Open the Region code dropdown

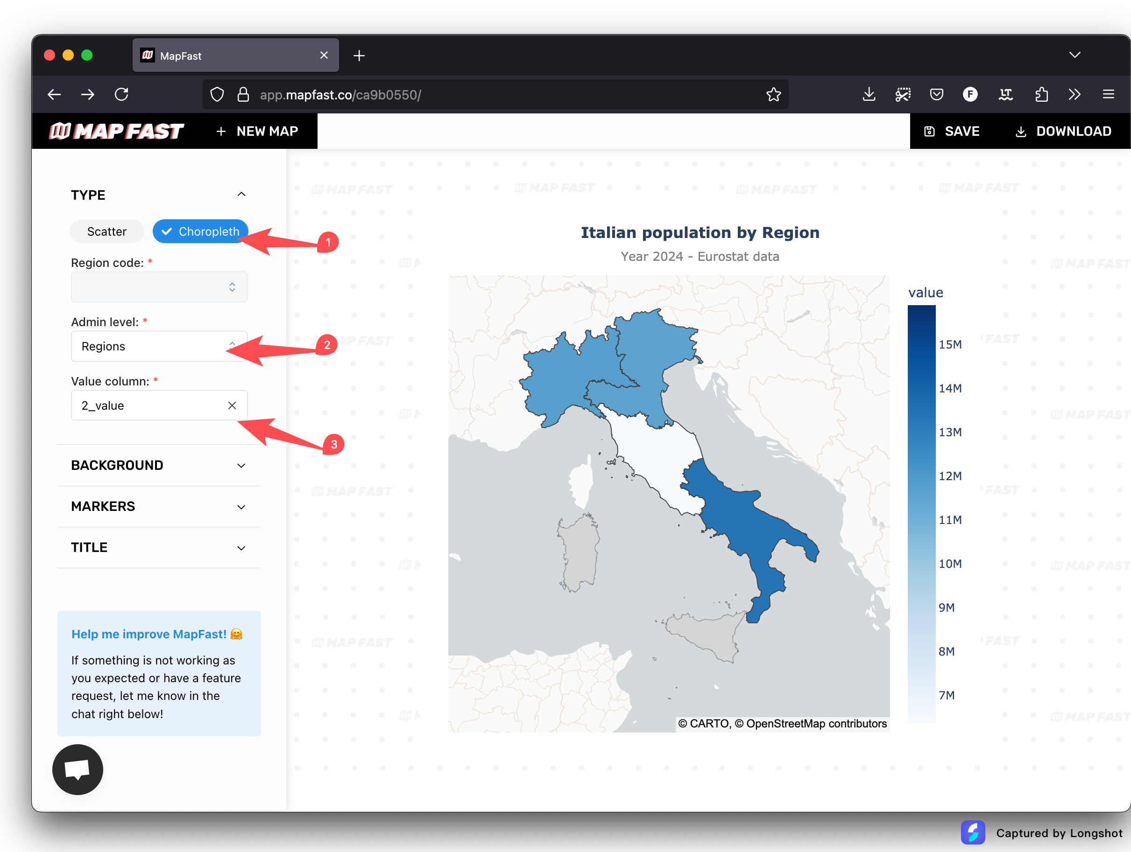coord(159,287)
